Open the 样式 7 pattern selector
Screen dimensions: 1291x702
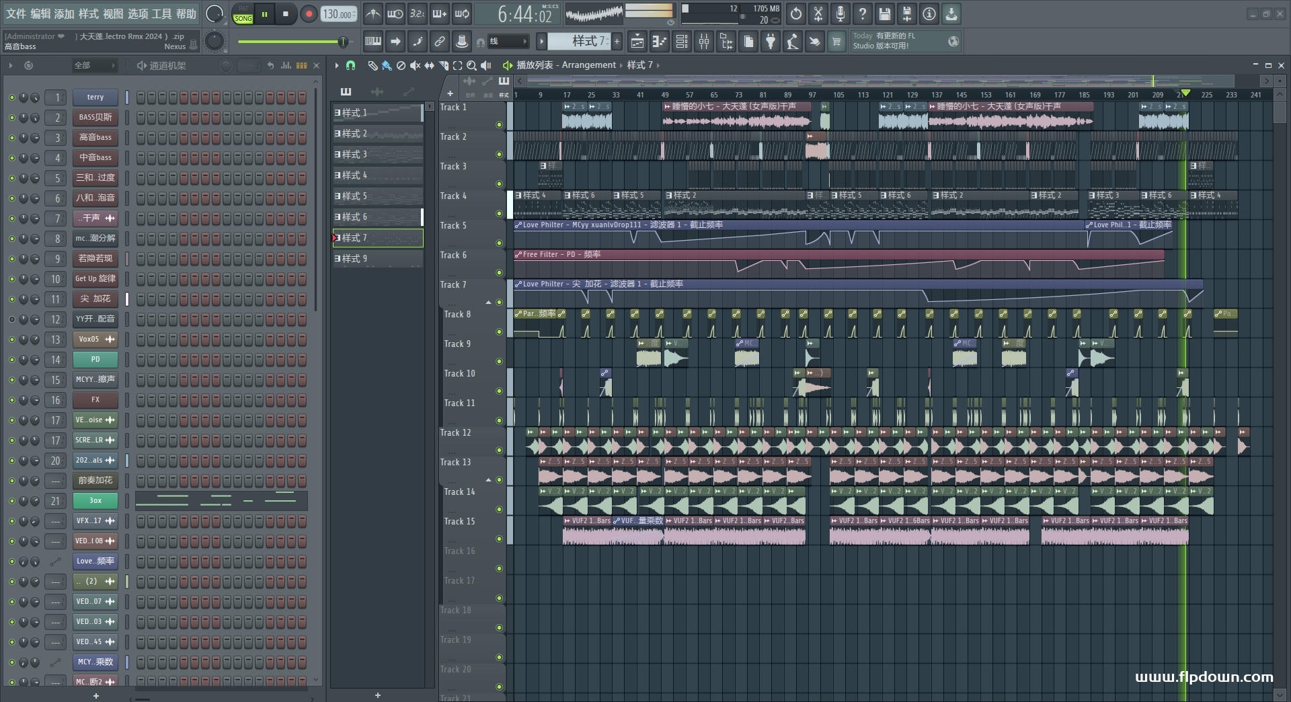(578, 42)
